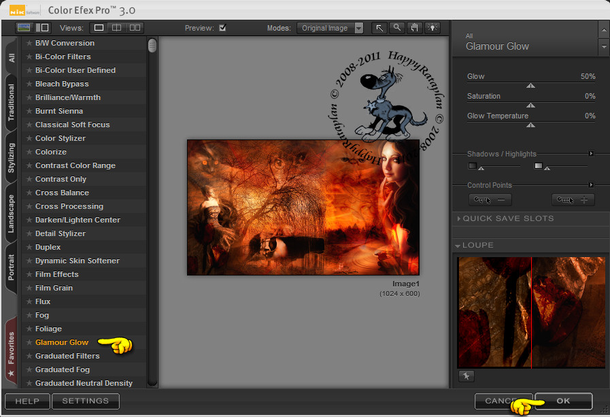
Task: Favorite the Duplex filter star
Action: [29, 247]
